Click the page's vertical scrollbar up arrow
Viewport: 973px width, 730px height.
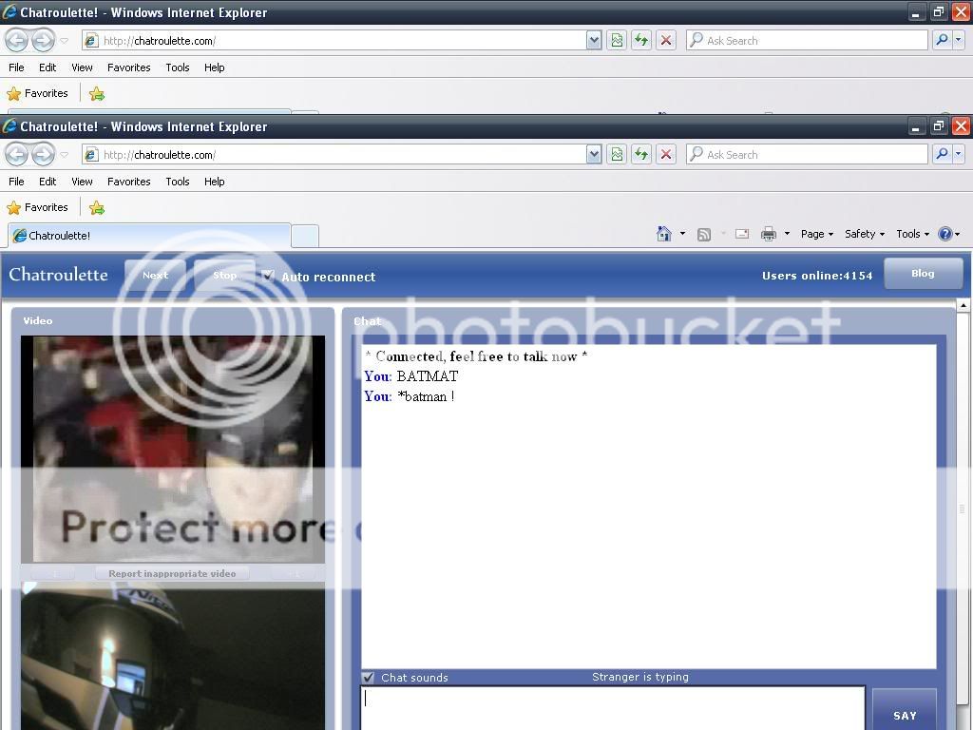(x=963, y=305)
